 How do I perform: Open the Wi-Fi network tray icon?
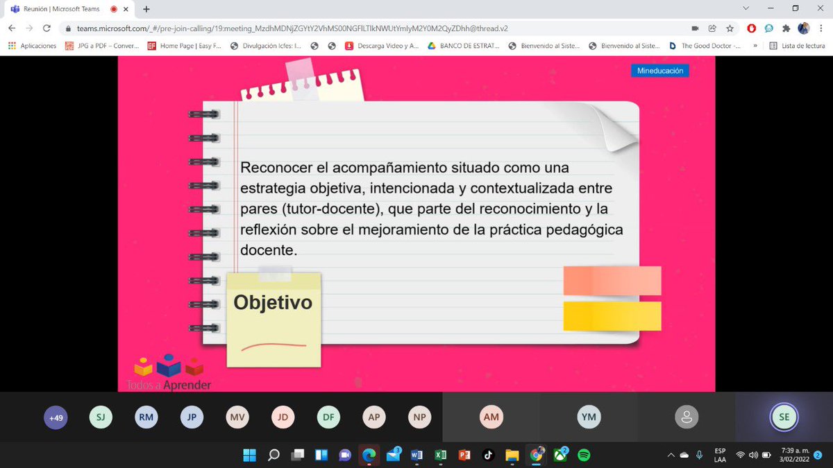(741, 455)
